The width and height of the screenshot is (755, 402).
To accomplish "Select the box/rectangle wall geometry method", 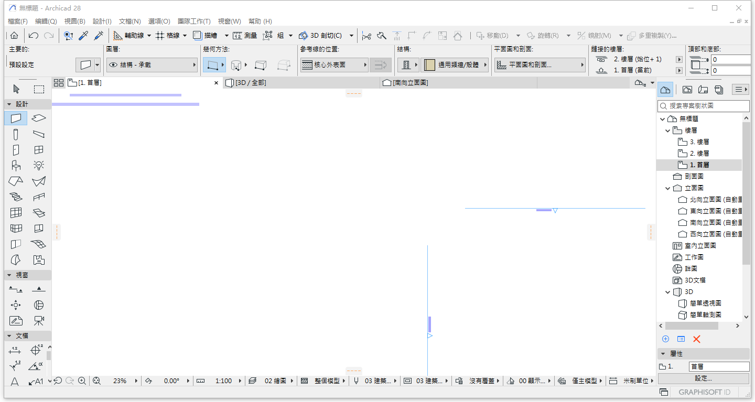I will click(260, 65).
